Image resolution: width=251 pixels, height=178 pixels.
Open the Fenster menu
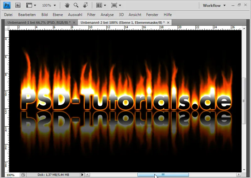tap(152, 14)
